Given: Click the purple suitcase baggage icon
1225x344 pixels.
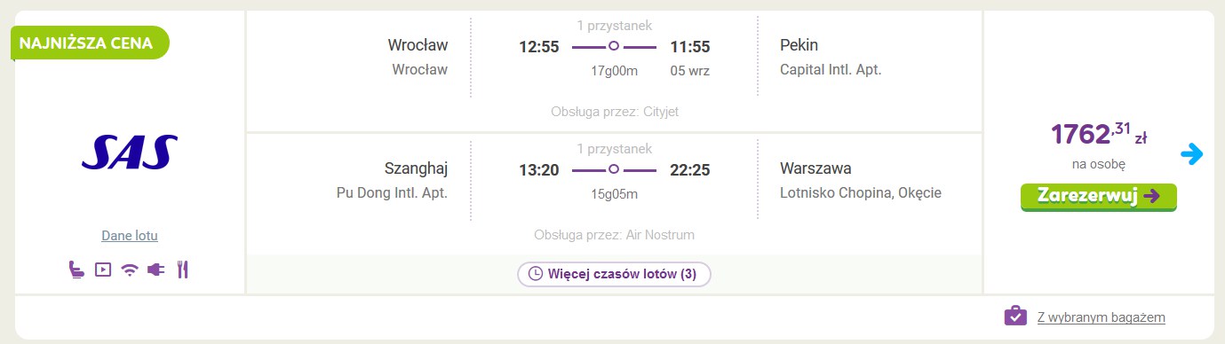Looking at the screenshot, I should (x=1015, y=316).
